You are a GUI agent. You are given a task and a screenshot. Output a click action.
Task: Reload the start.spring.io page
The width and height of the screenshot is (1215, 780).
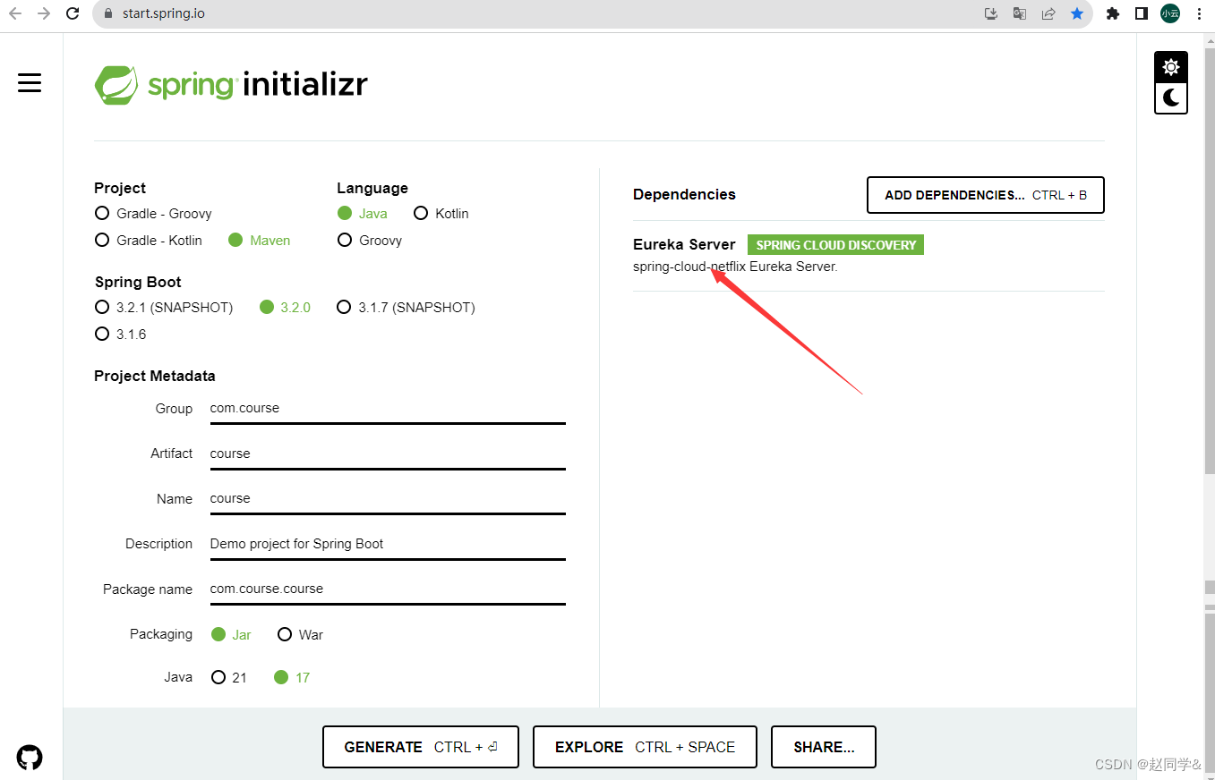[73, 13]
